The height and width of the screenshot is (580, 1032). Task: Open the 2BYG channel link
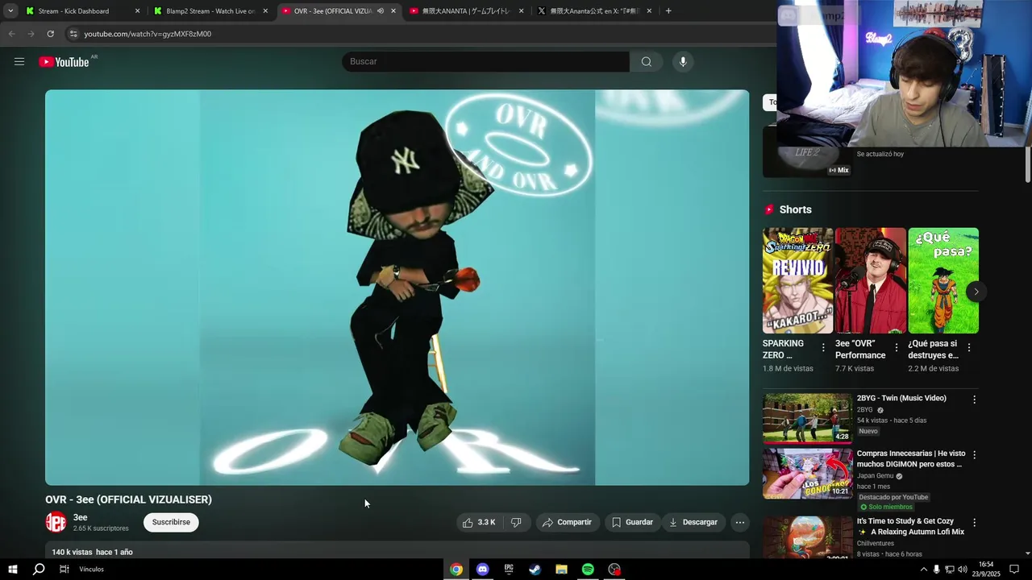865,410
